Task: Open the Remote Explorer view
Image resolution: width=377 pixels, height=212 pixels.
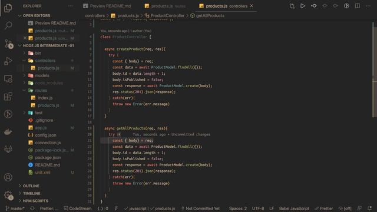Action: 8,79
